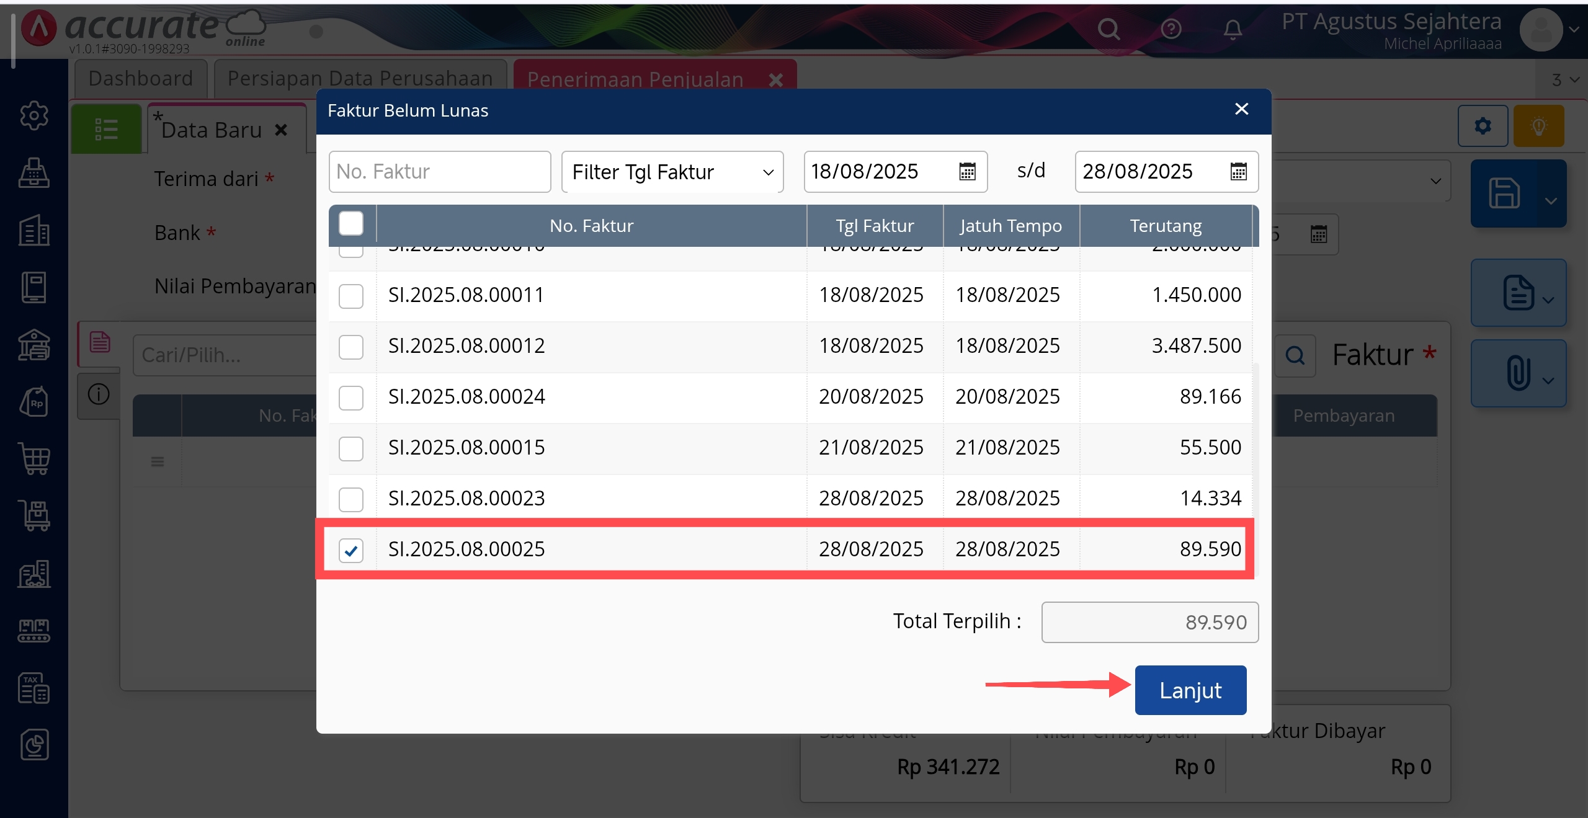Sort by the Terutang column header
This screenshot has height=818, width=1588.
(1165, 226)
